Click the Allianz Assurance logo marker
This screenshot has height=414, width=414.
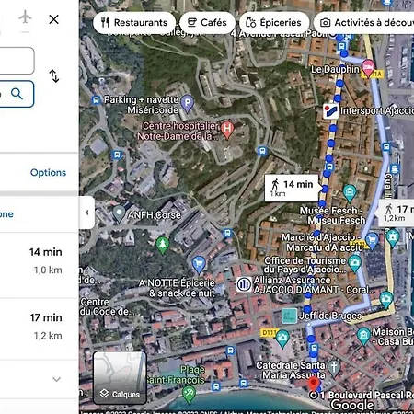tap(244, 284)
